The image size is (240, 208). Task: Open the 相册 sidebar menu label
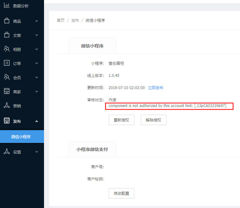point(17,49)
